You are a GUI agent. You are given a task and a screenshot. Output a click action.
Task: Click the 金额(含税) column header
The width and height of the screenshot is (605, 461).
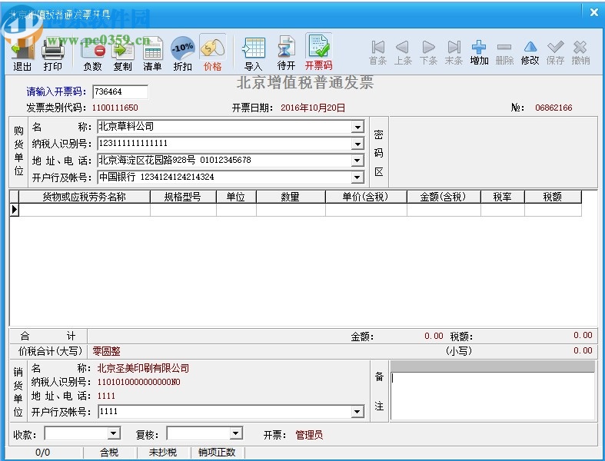(444, 197)
